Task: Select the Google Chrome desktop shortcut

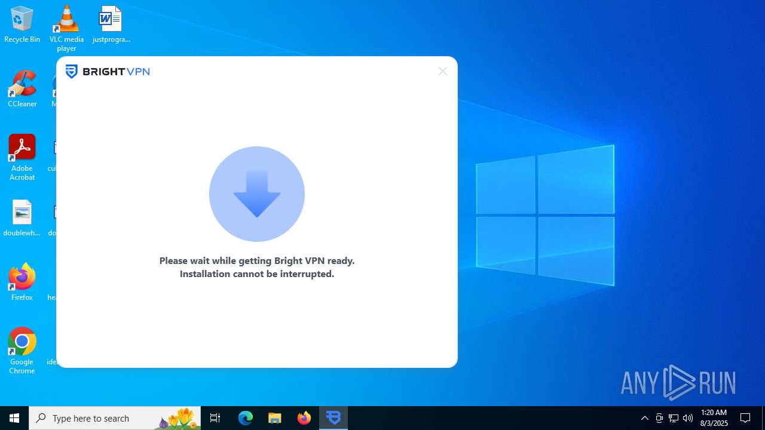Action: point(22,351)
